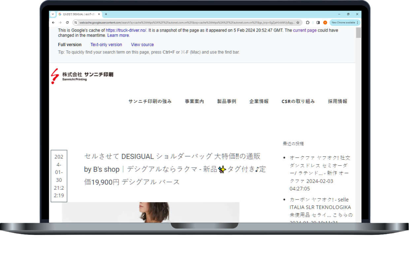Click the site information icon in address bar

pos(76,22)
